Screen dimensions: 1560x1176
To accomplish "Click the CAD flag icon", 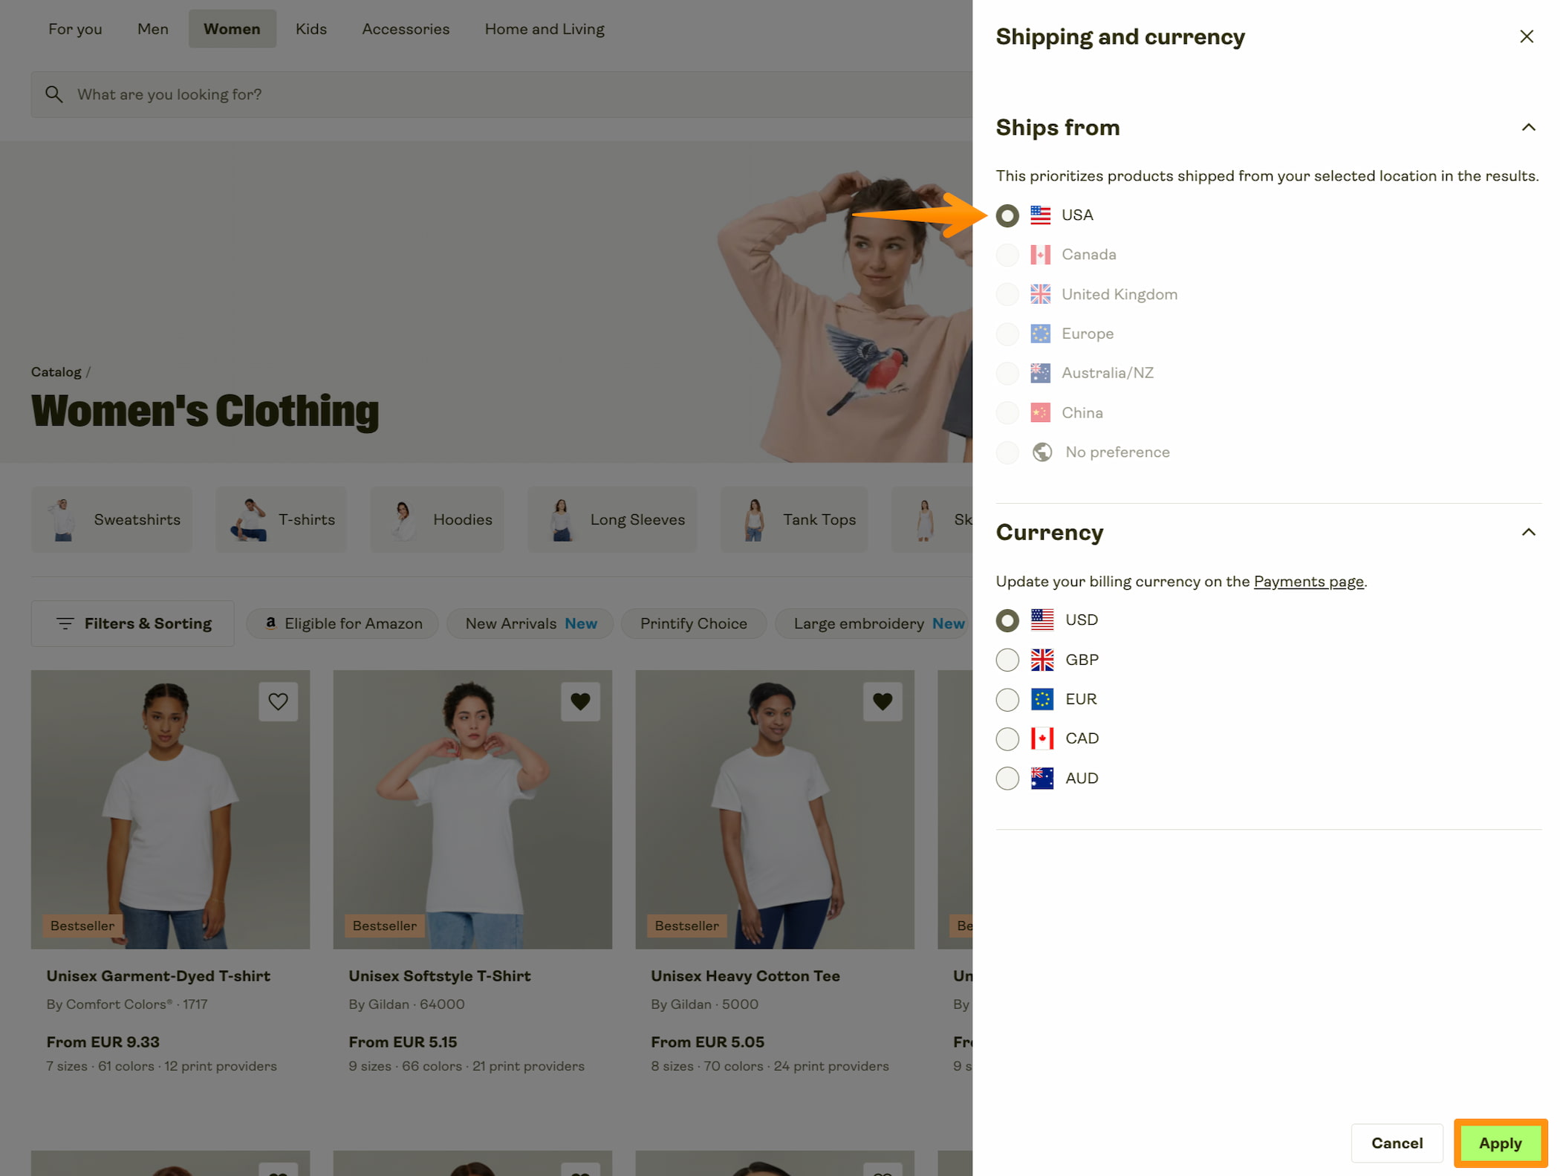I will (1041, 738).
